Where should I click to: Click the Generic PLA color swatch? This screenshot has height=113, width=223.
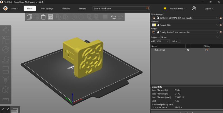[154, 25]
